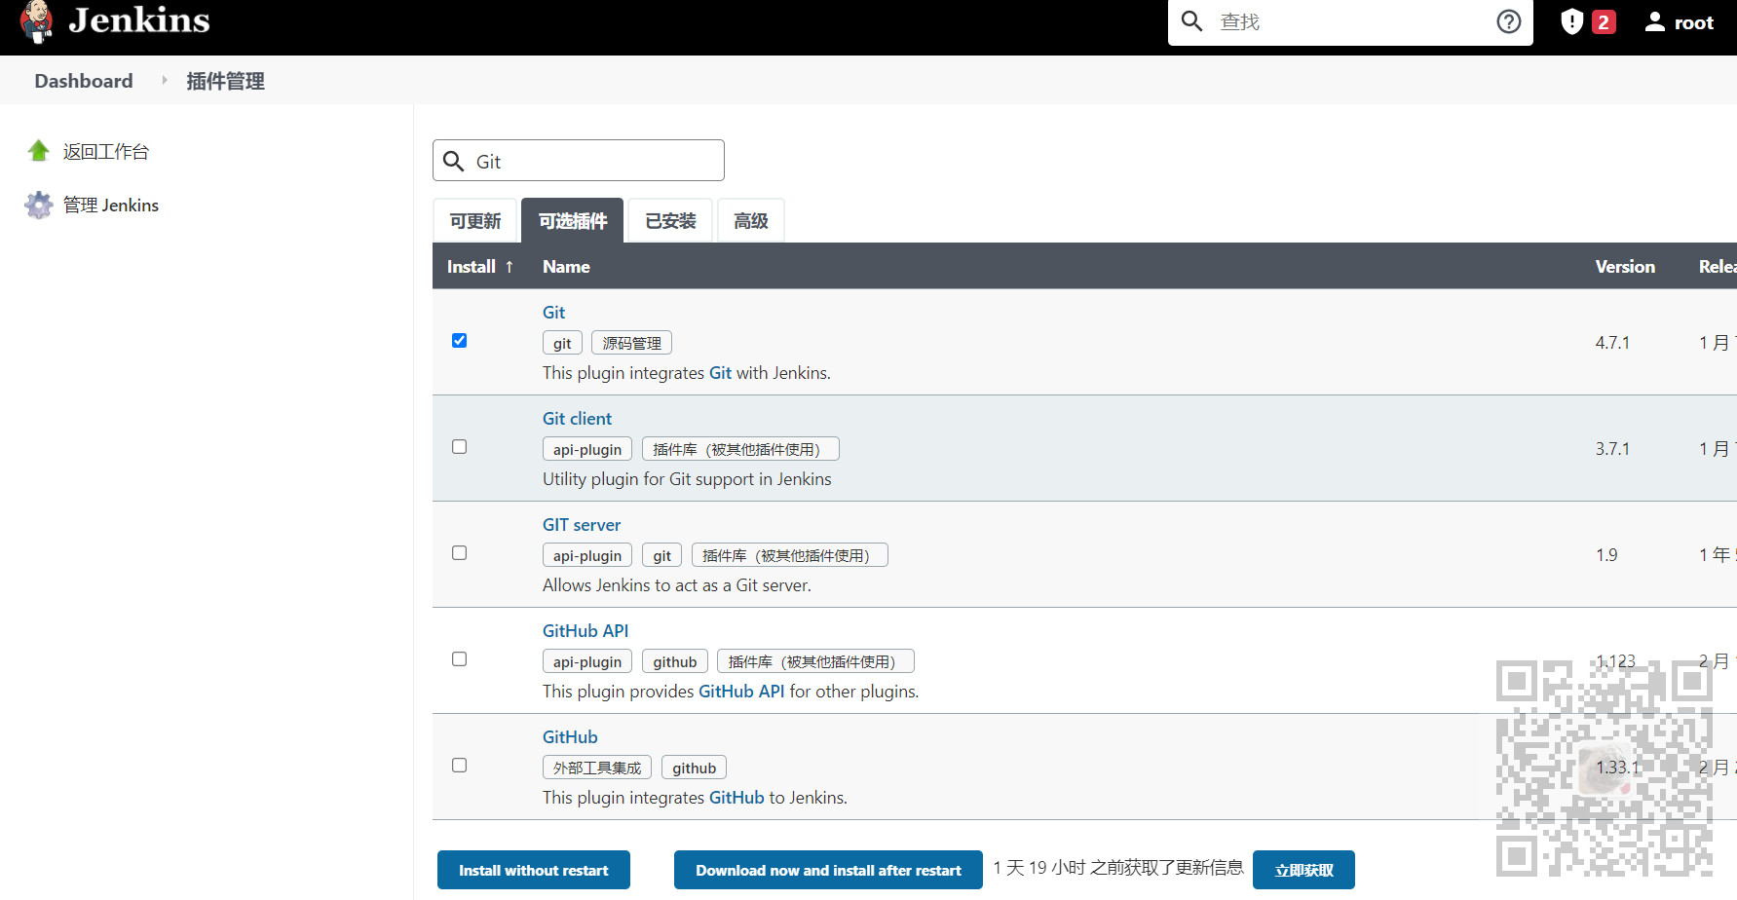Open the Git client plugin link
This screenshot has width=1737, height=900.
(577, 419)
